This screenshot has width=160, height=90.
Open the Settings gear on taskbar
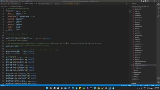tap(62, 88)
